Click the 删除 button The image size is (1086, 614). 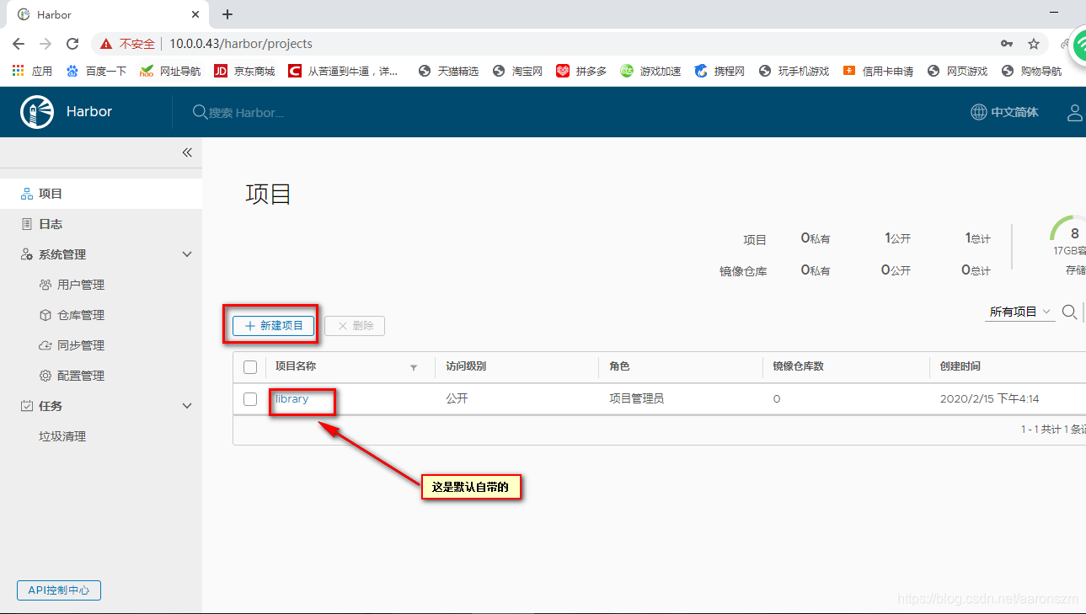pyautogui.click(x=355, y=326)
